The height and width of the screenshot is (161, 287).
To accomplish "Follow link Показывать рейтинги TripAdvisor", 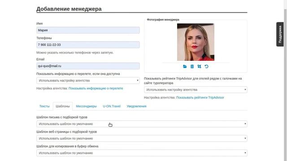I will pos(200,97).
